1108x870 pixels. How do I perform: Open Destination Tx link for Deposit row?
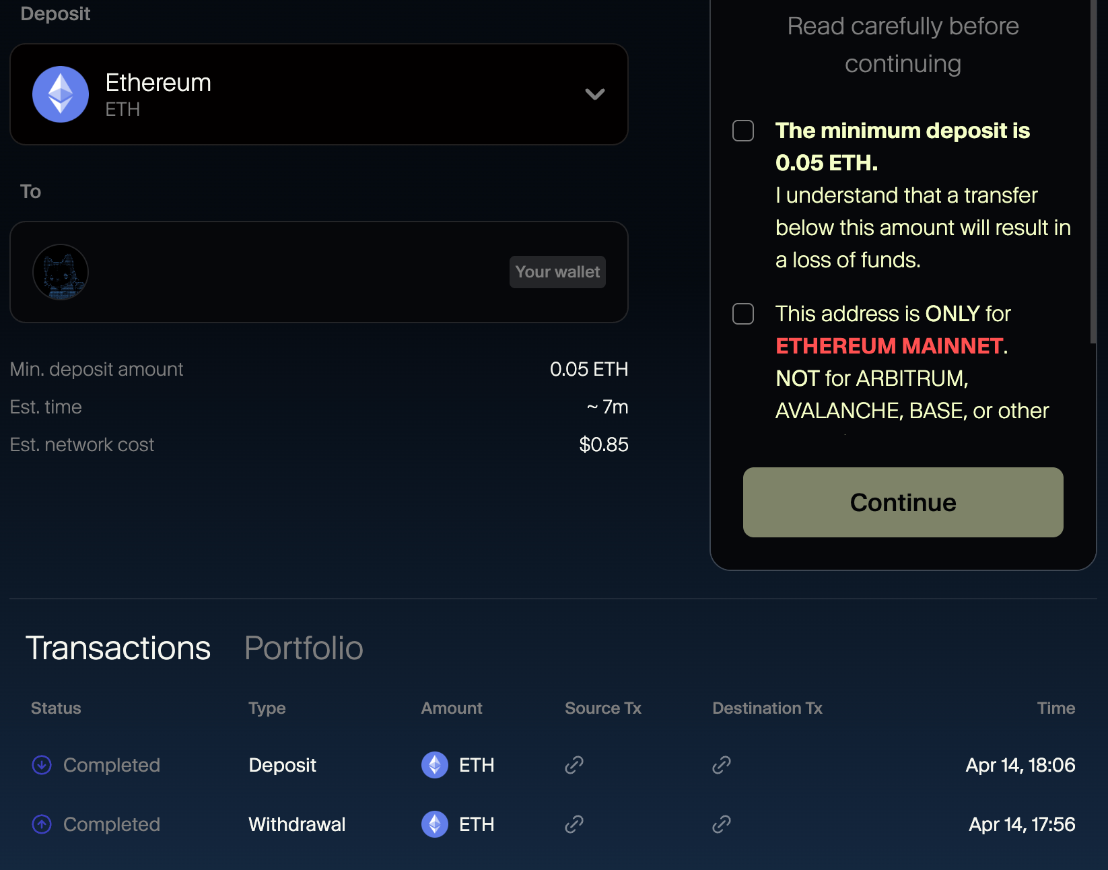click(722, 765)
